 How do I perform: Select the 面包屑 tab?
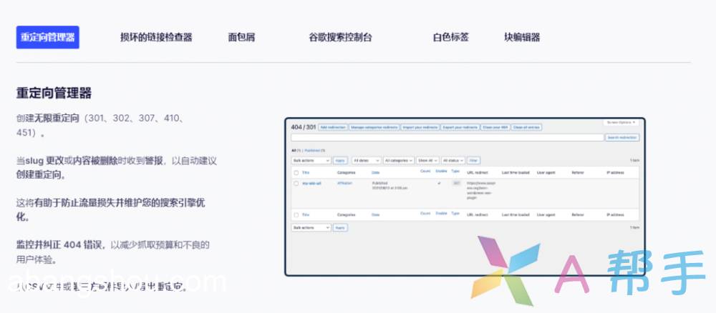pos(241,37)
